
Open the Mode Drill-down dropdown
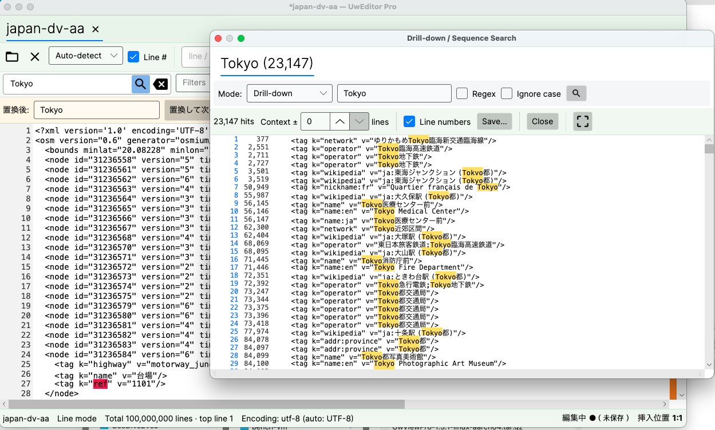[290, 93]
